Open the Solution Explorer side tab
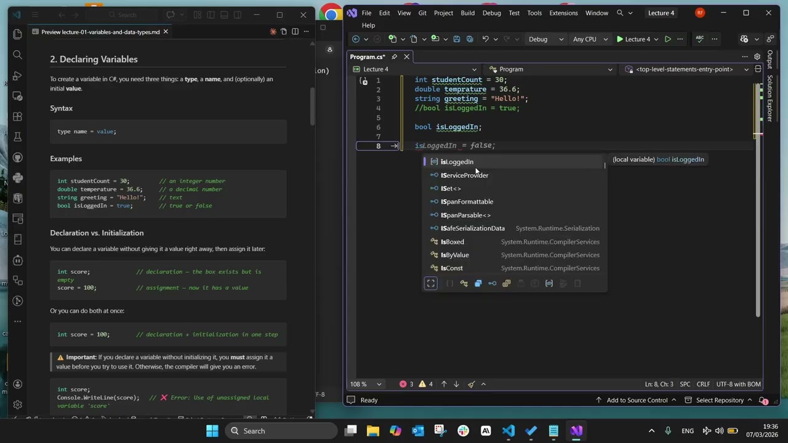The image size is (788, 443). tap(770, 98)
